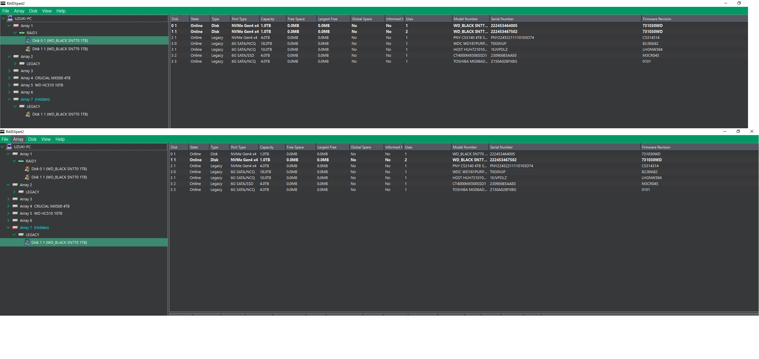Open the Disk menu in upper window
This screenshot has width=759, height=359.
33,11
